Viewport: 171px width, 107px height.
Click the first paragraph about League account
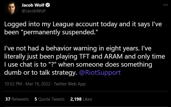point(83,28)
